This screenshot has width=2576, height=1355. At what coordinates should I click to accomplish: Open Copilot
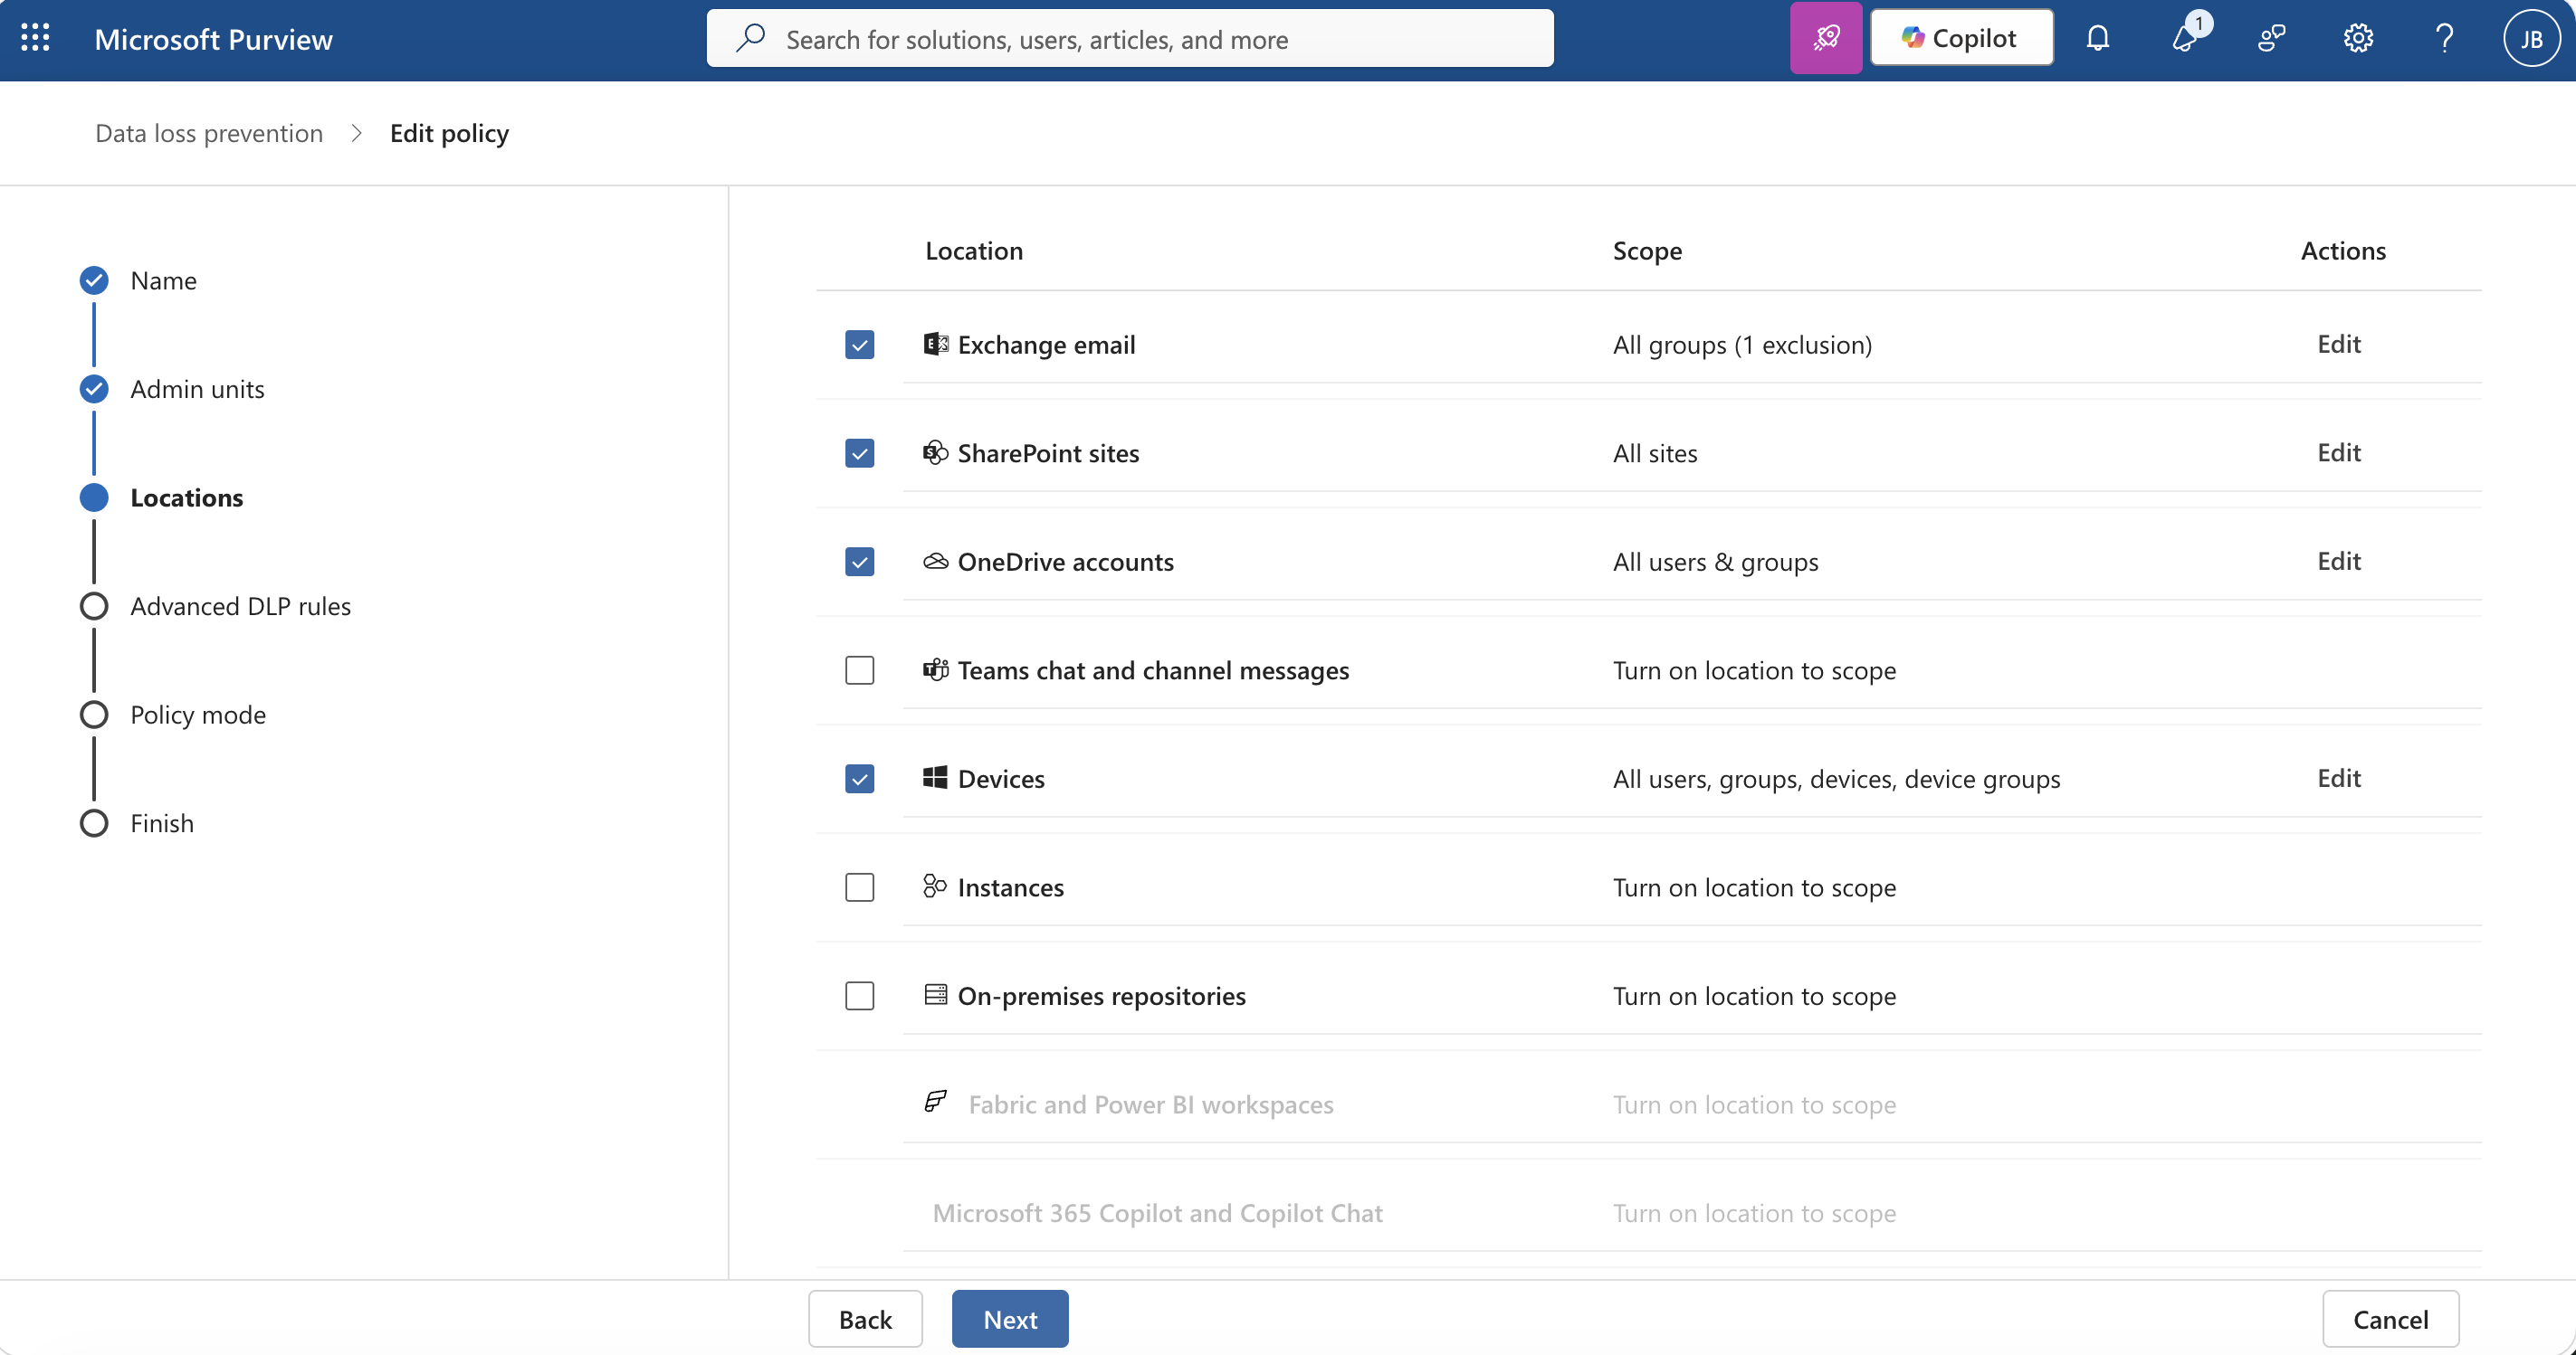(1961, 38)
